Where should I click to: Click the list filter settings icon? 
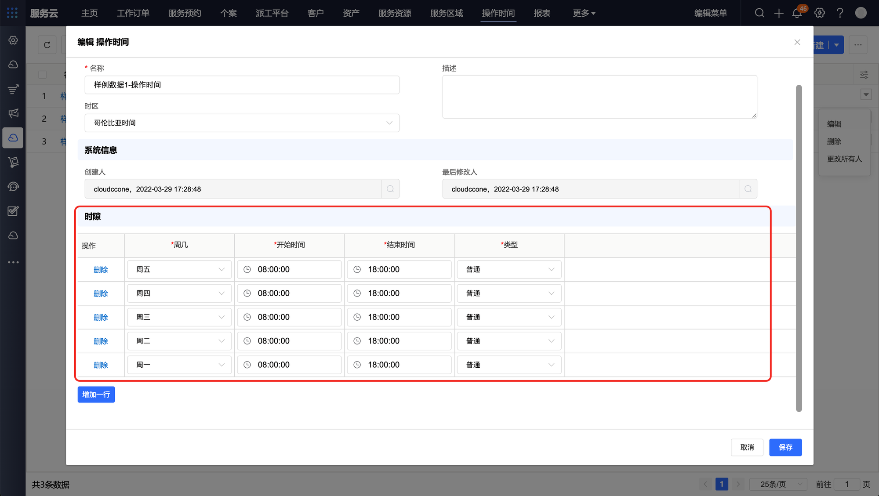[864, 75]
